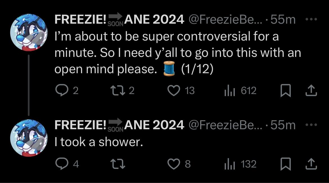Bookmark the "I took a shower" tweet
329x183 pixels.
(286, 164)
